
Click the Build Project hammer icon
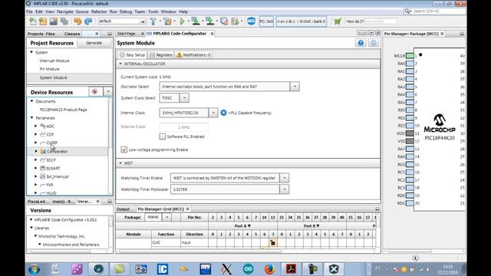coord(153,21)
